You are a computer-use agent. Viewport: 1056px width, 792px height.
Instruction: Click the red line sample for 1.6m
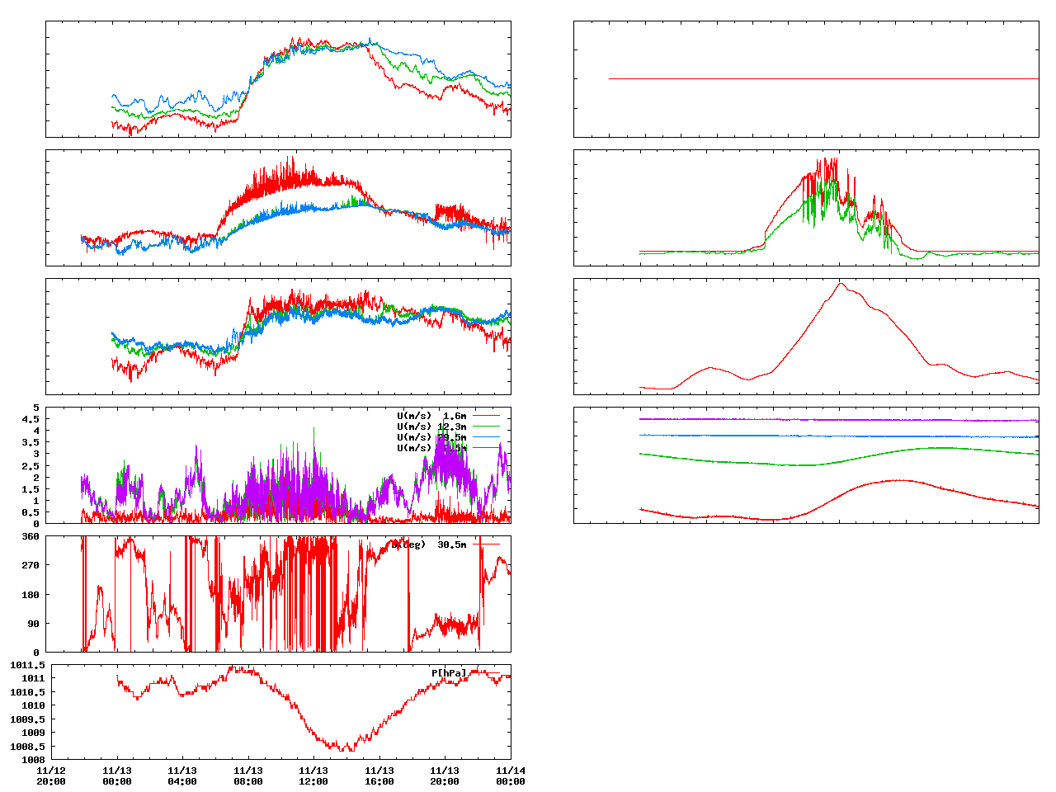(x=486, y=416)
